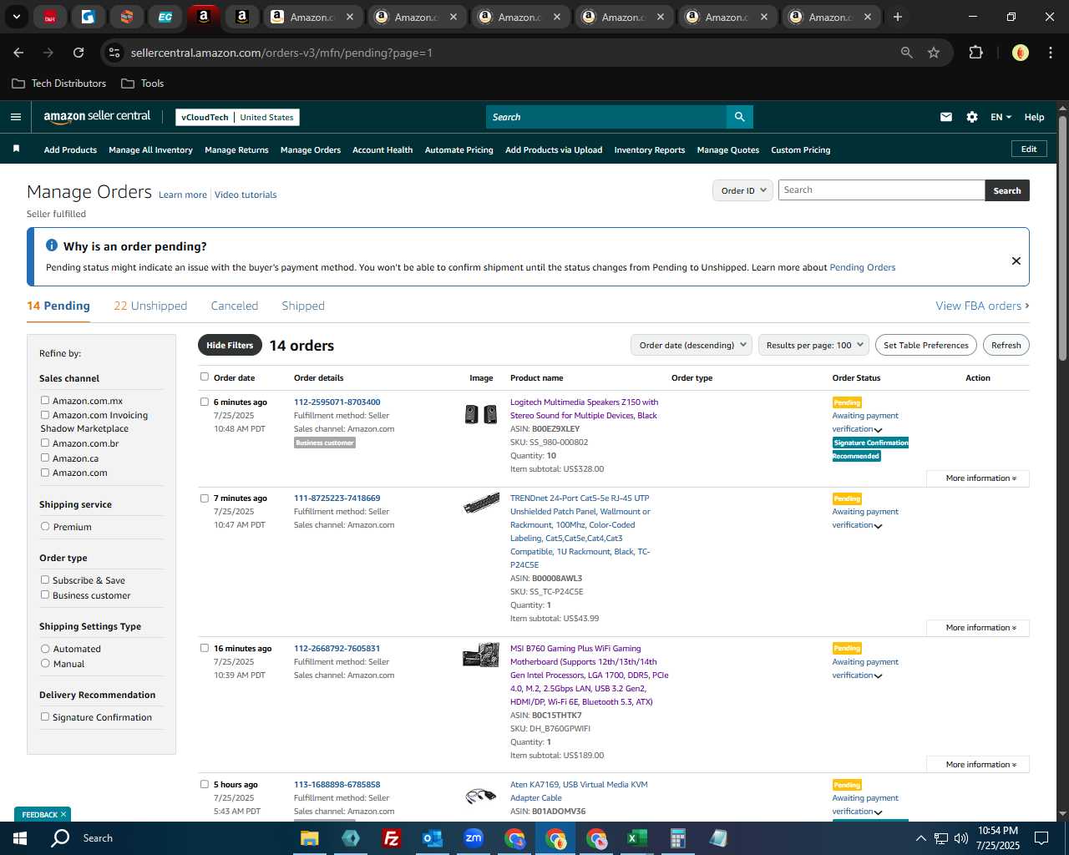Check Signature Confirmation delivery recommendation
The image size is (1069, 855).
45,717
